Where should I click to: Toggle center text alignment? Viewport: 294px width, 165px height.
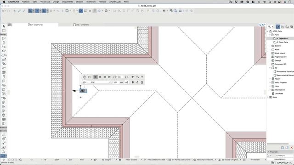pos(100,77)
